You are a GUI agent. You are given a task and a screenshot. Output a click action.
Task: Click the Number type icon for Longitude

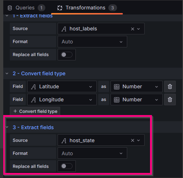click(x=117, y=100)
